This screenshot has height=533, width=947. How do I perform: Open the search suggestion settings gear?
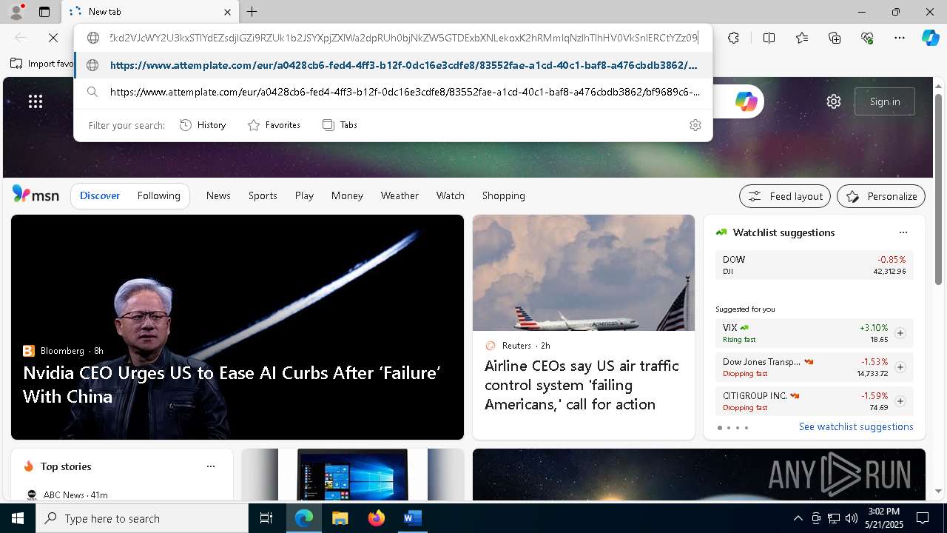coord(695,125)
